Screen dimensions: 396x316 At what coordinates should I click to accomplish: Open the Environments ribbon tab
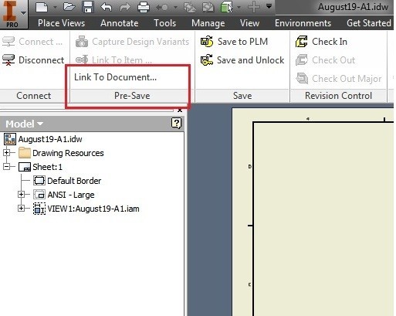303,23
